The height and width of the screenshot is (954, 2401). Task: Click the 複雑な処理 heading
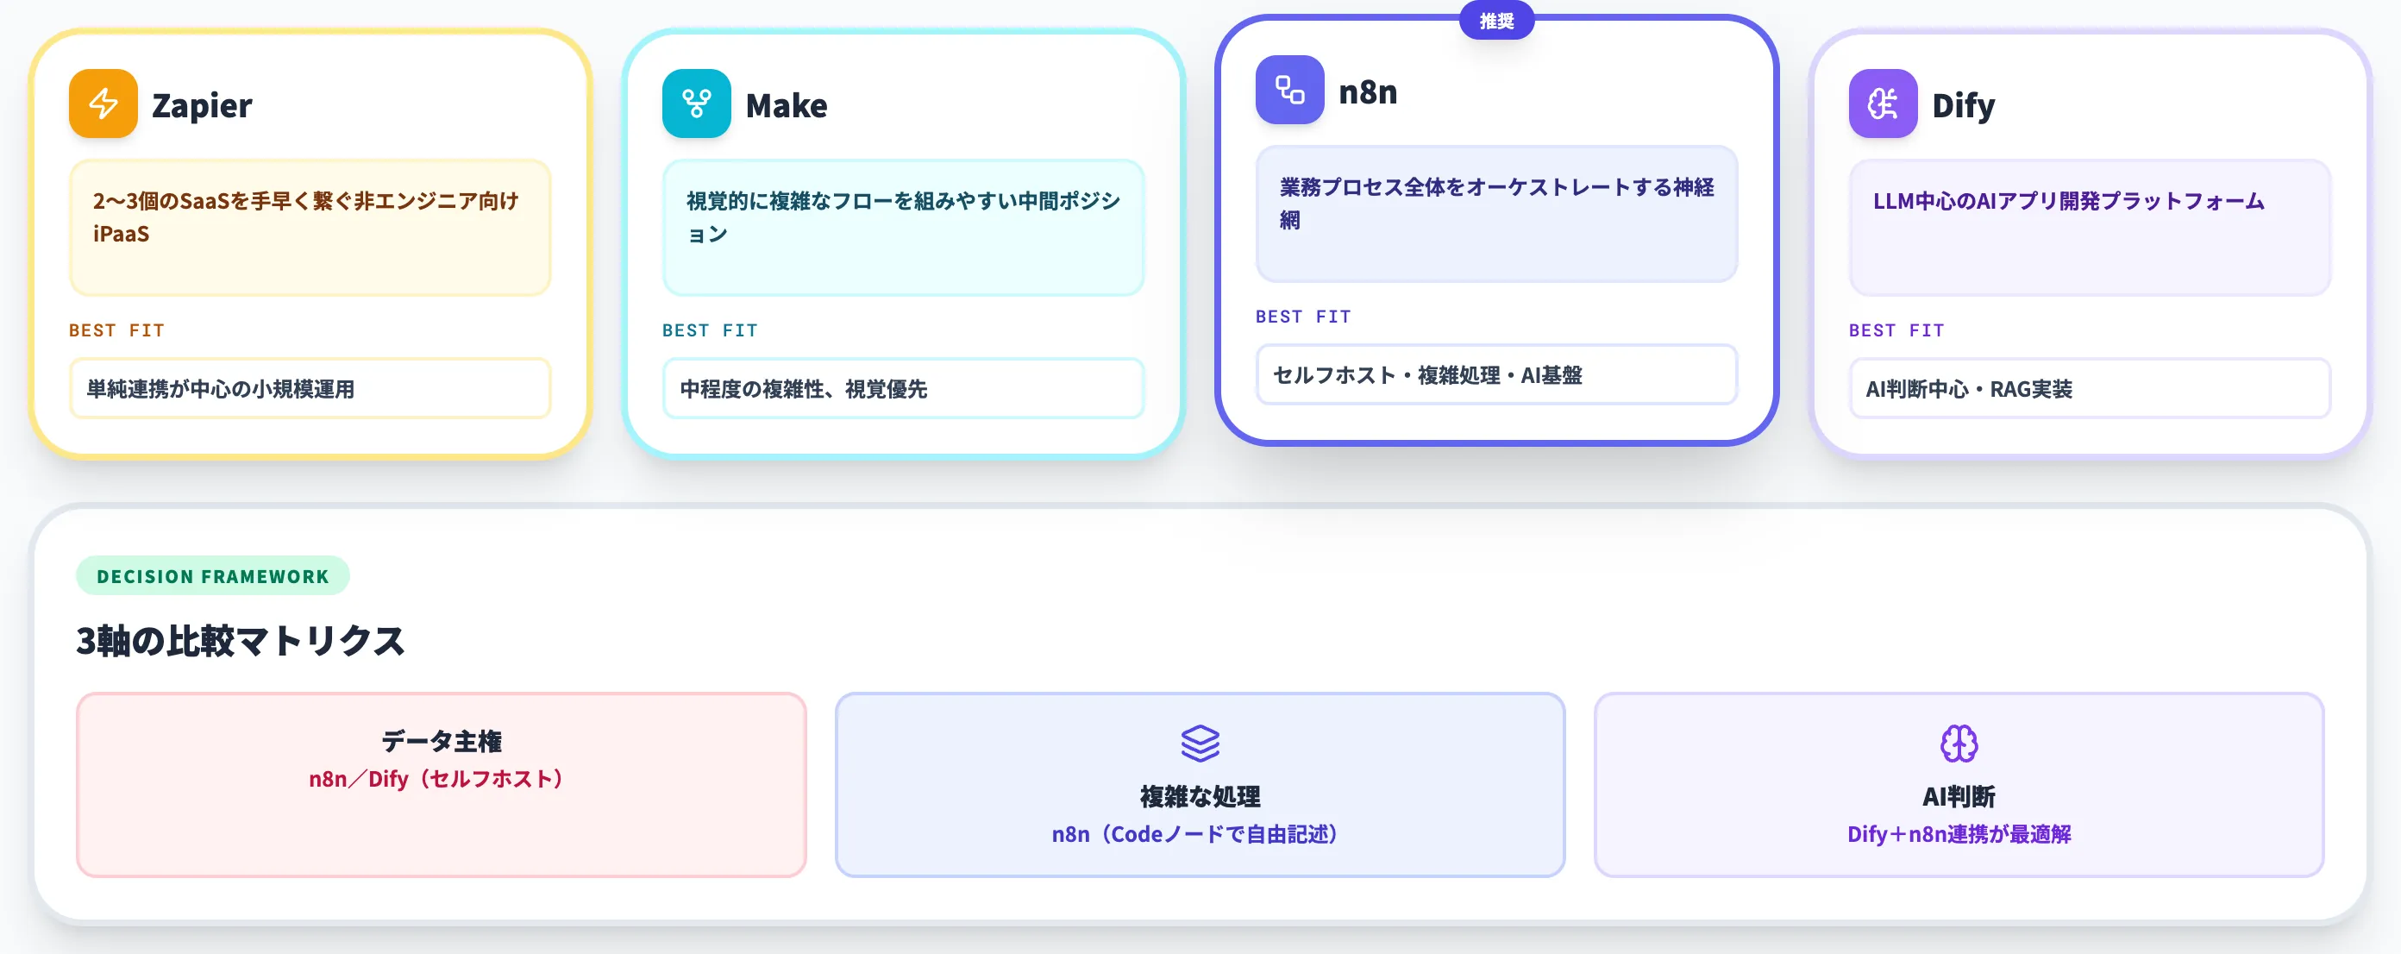tap(1200, 796)
